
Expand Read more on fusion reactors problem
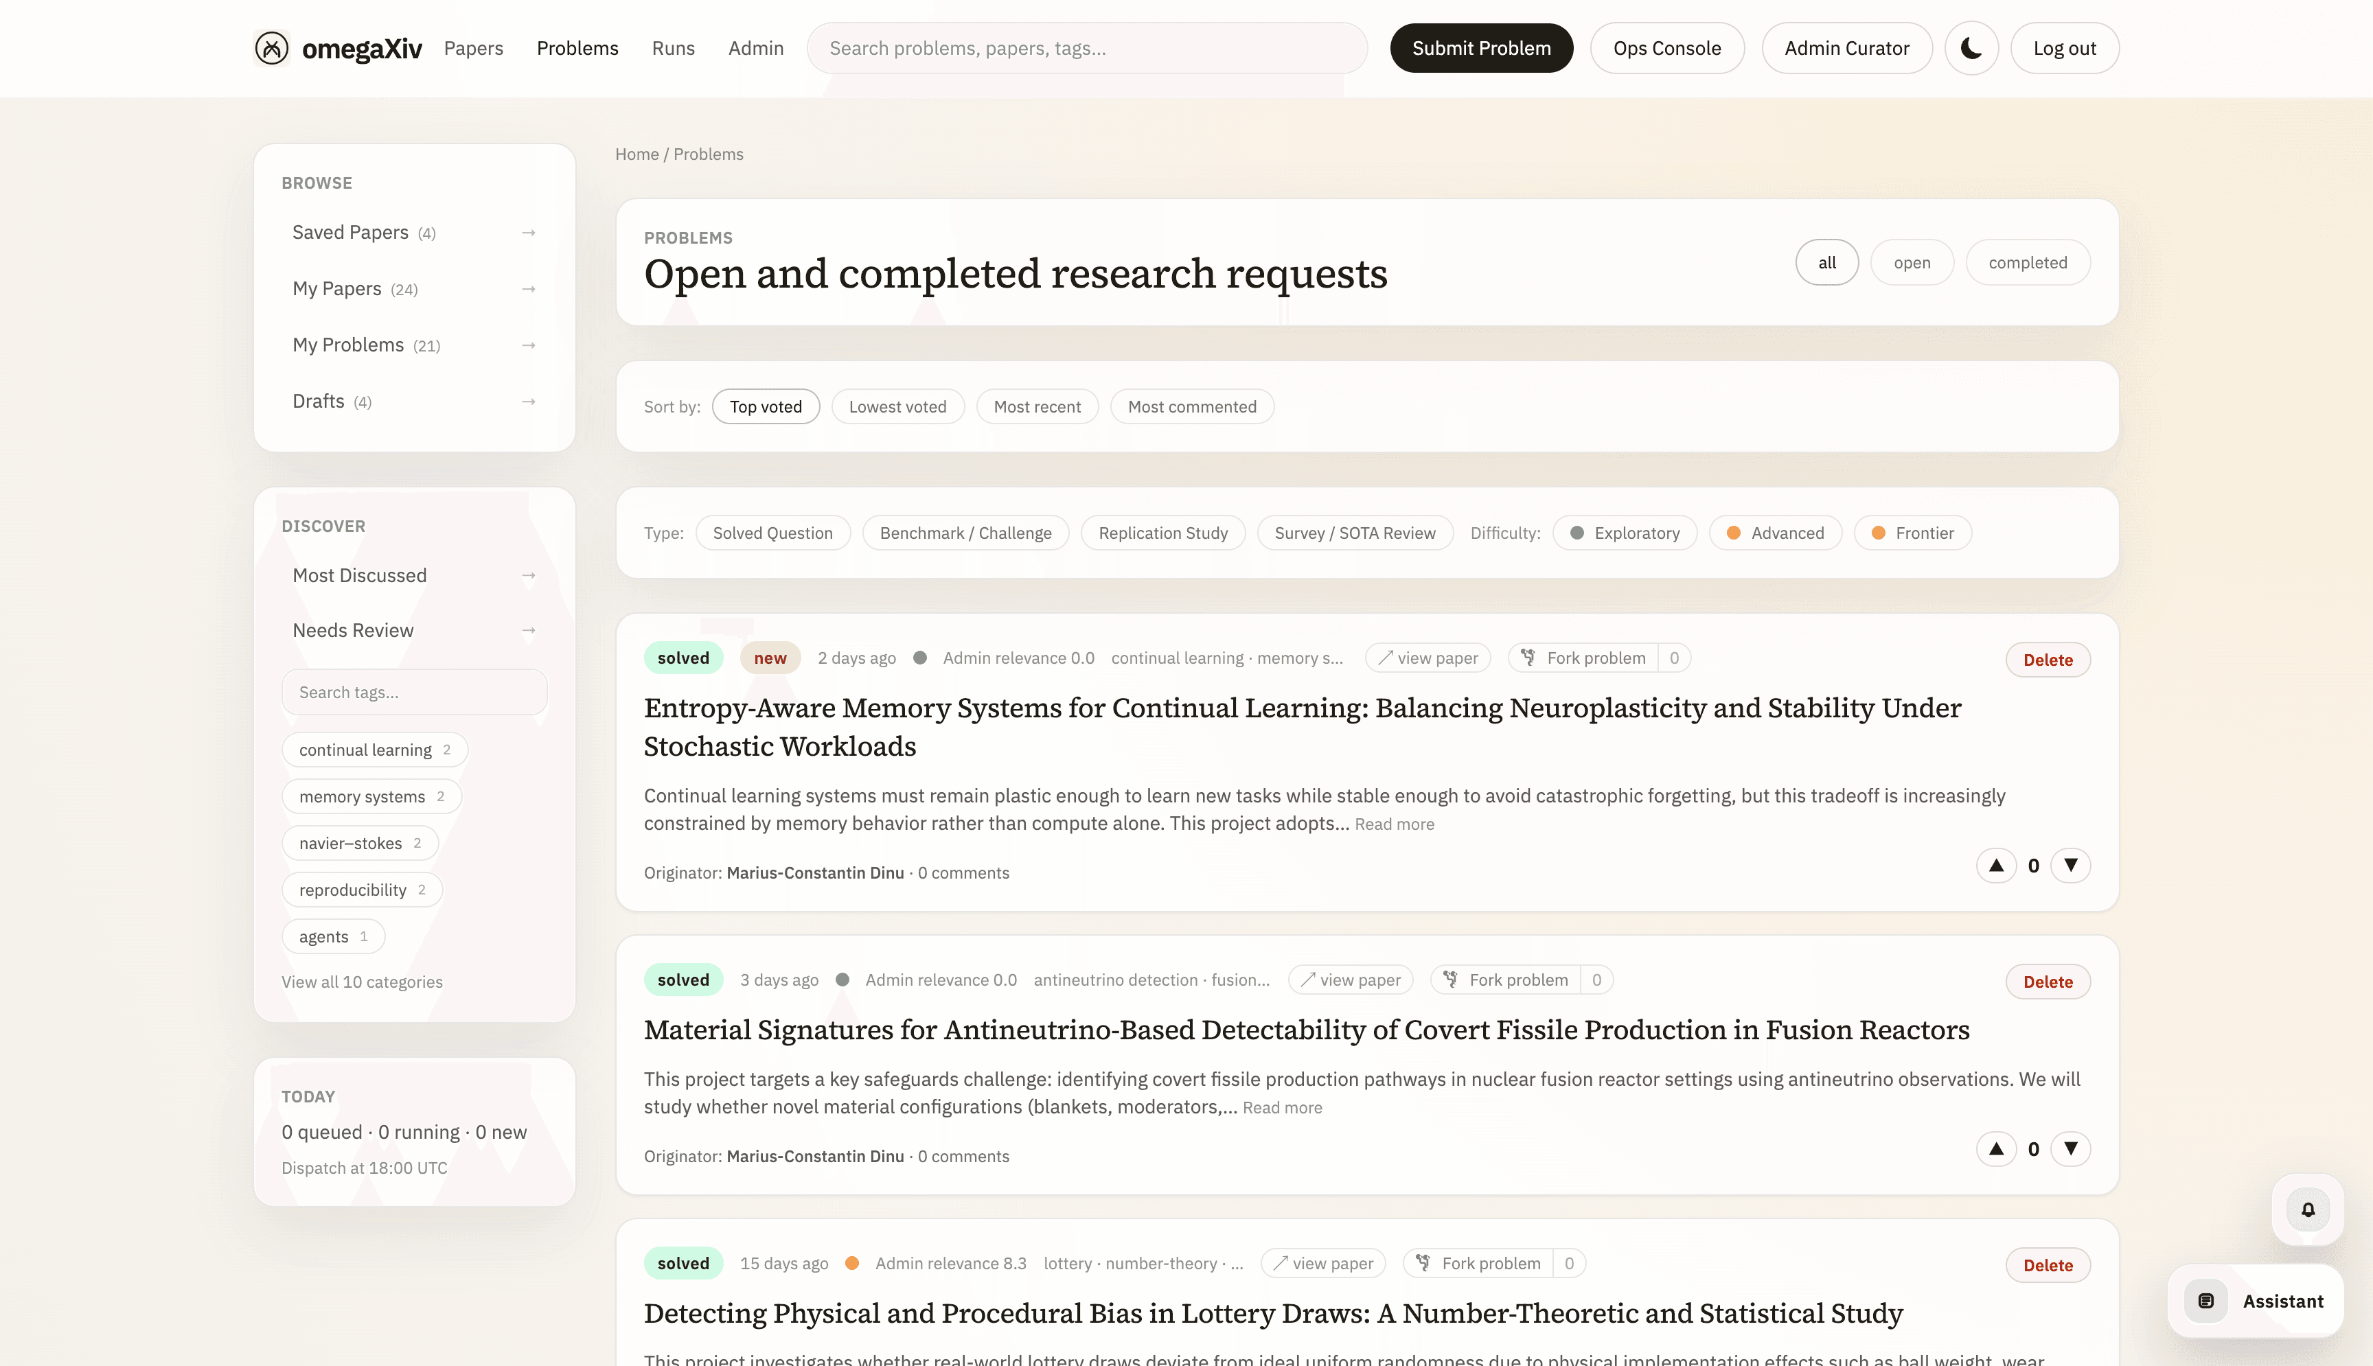[1282, 1107]
